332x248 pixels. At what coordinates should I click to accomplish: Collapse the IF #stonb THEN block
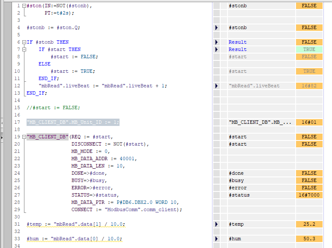click(24, 42)
